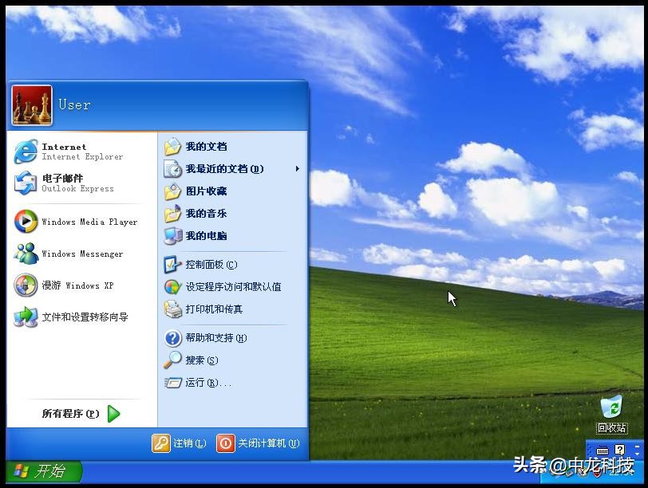
Task: Open 控制面板 control panel
Action: pyautogui.click(x=206, y=264)
